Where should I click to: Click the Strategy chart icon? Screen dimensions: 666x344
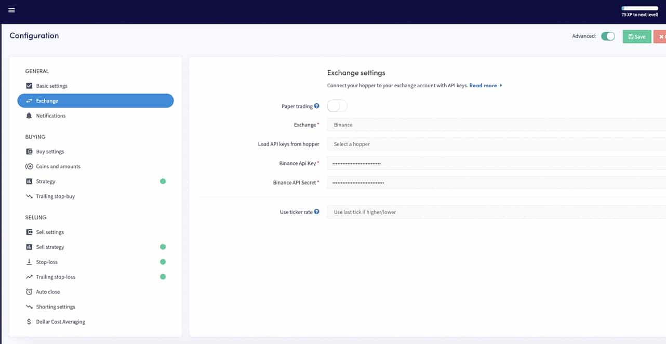click(29, 181)
